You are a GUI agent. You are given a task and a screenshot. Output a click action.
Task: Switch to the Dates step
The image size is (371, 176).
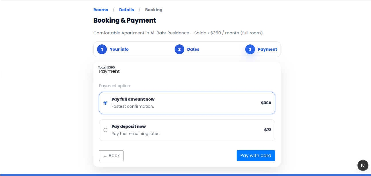coord(193,49)
